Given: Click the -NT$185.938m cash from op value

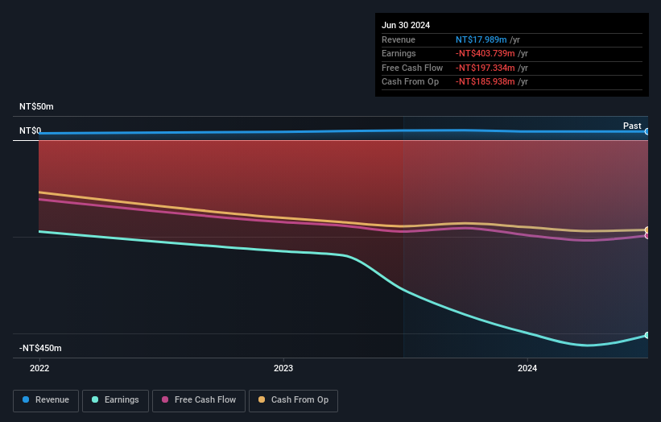Looking at the screenshot, I should (485, 82).
